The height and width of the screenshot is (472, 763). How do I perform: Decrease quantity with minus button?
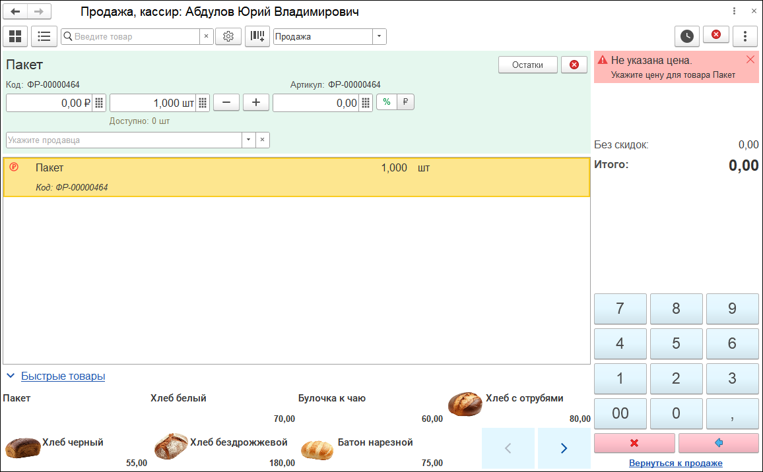(226, 103)
